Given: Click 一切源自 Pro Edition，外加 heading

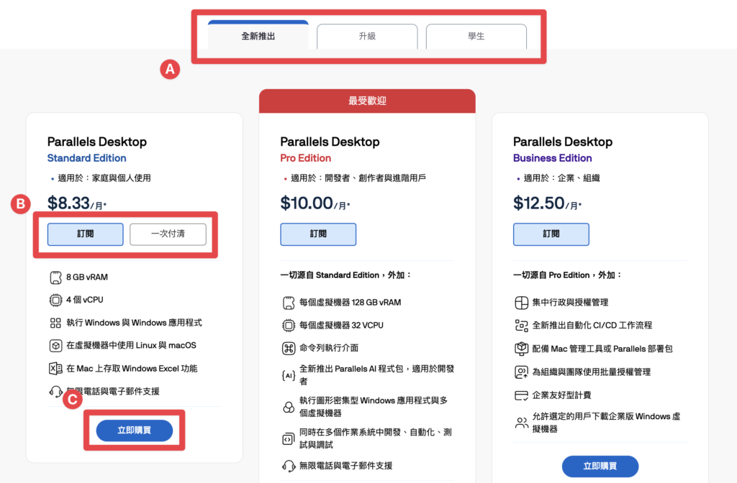Looking at the screenshot, I should pyautogui.click(x=567, y=275).
